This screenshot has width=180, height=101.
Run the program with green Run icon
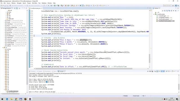tap(55, 6)
